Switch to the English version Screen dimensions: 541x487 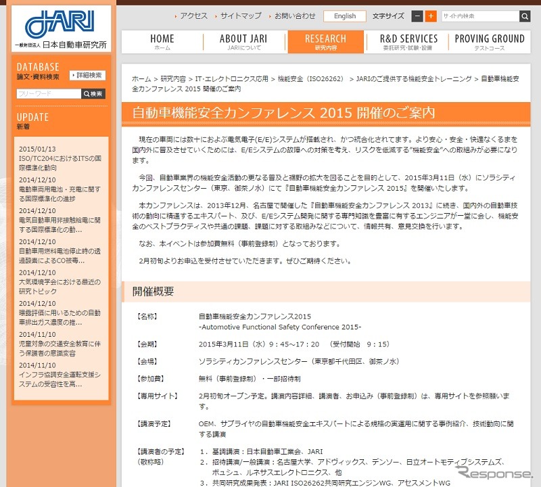[344, 16]
